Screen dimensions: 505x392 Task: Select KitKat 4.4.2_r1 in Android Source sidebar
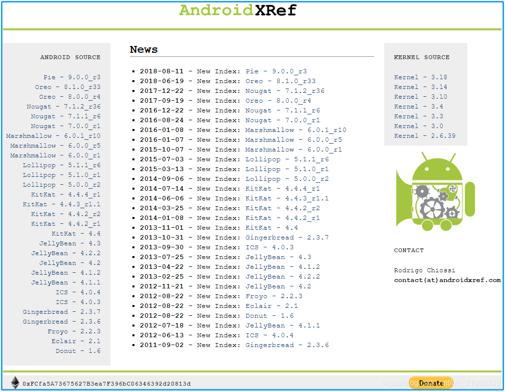[66, 224]
